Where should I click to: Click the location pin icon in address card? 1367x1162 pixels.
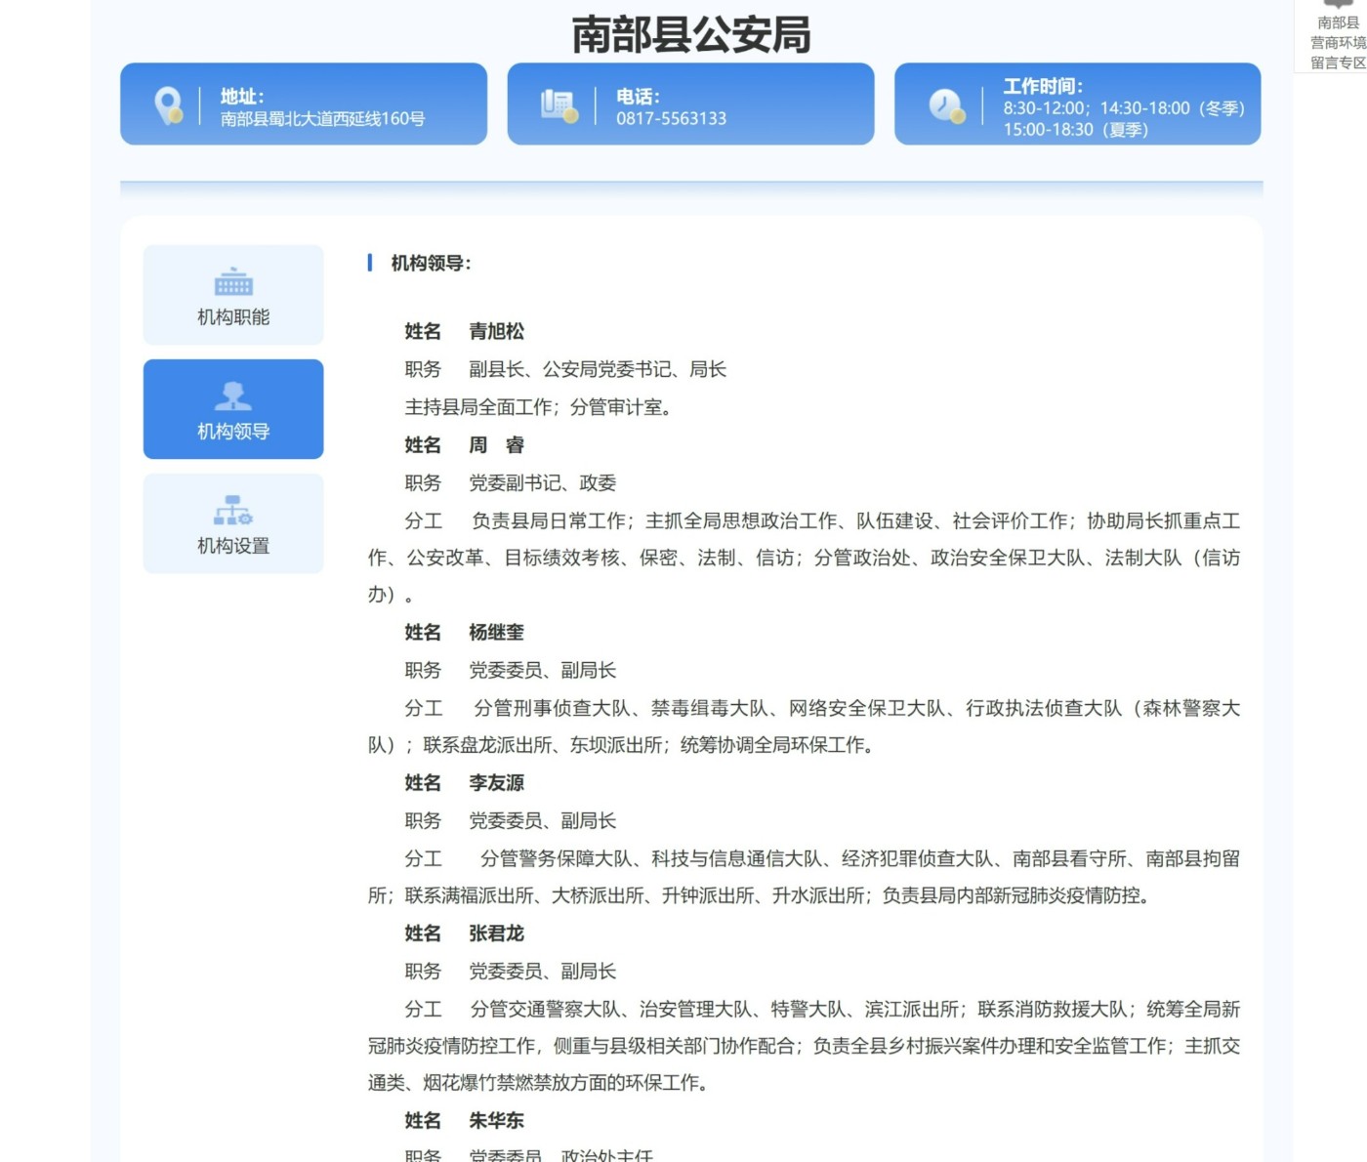coord(168,104)
